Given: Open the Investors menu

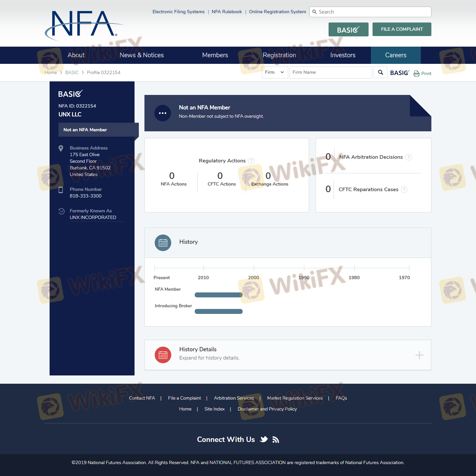Looking at the screenshot, I should 343,55.
